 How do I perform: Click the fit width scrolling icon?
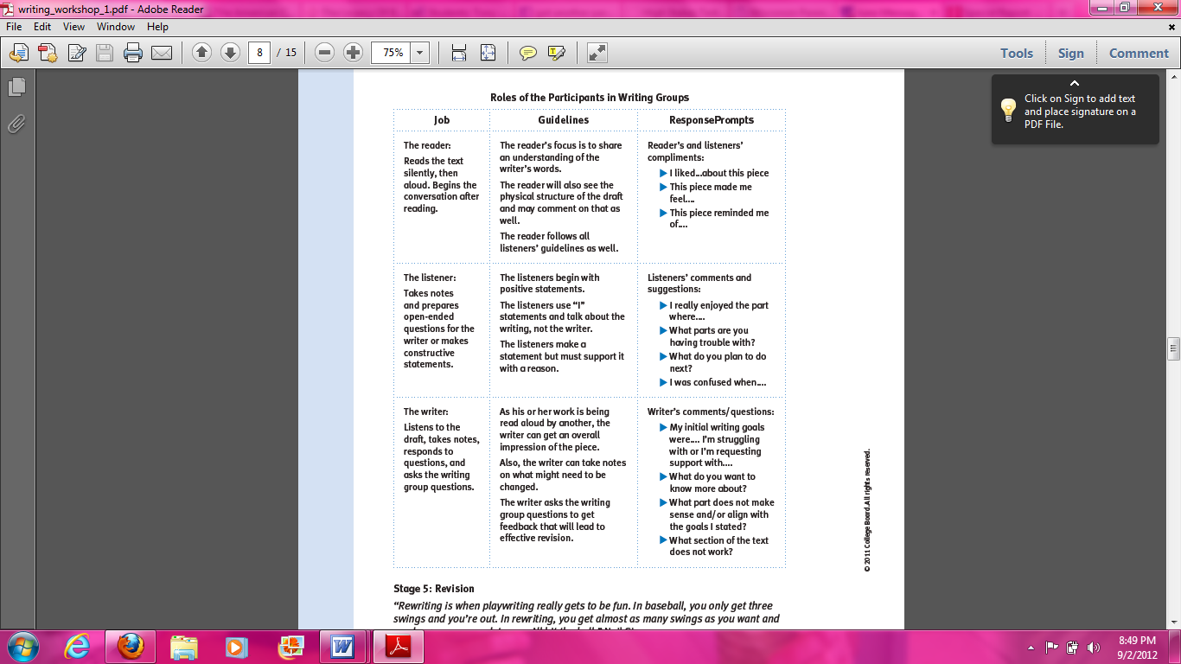tap(459, 53)
